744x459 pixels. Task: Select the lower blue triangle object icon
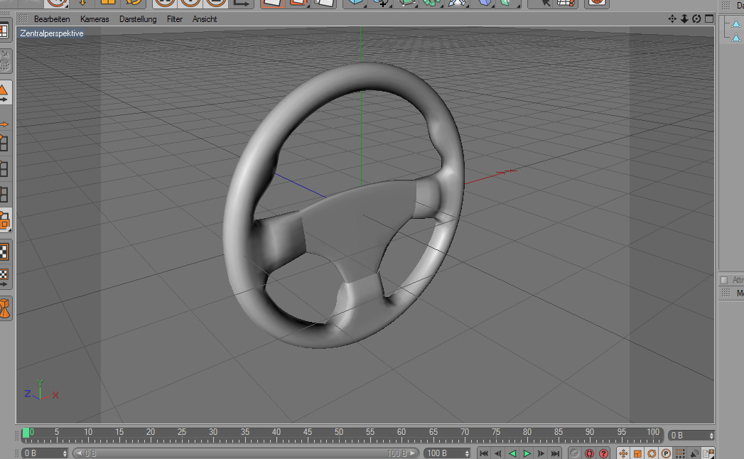coord(736,38)
